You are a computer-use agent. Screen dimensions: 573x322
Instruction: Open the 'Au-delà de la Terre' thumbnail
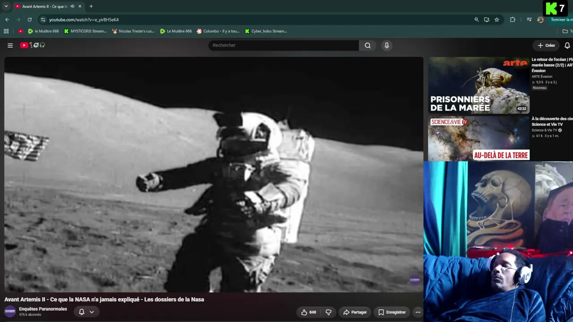click(479, 138)
